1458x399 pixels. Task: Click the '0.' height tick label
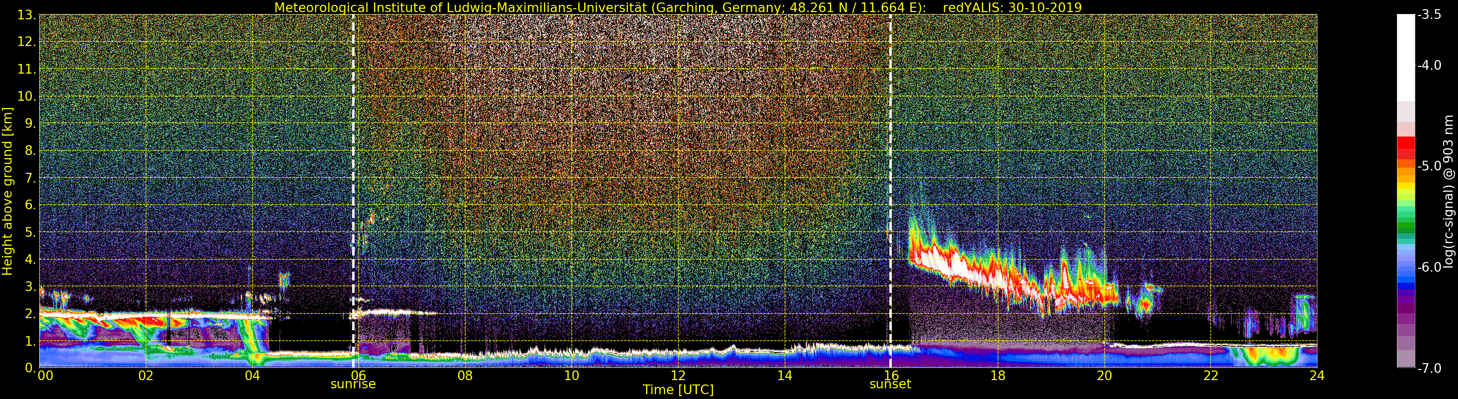pos(30,368)
